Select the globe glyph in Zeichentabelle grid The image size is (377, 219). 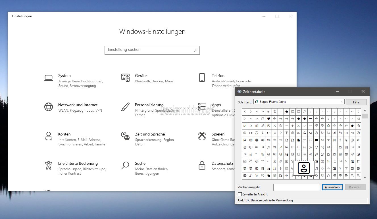click(257, 140)
